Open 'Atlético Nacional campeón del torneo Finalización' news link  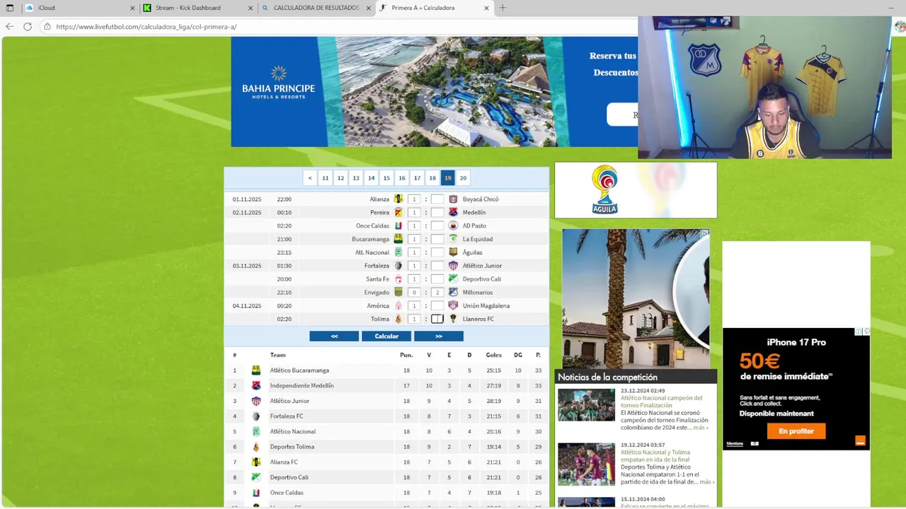point(662,402)
